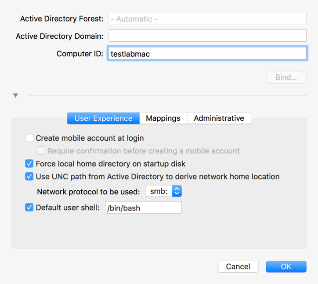Select the User Experience tab

coord(103,118)
